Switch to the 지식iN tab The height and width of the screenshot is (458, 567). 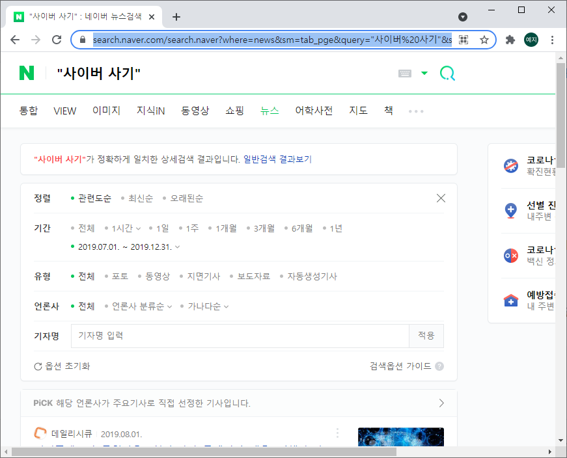coord(150,111)
